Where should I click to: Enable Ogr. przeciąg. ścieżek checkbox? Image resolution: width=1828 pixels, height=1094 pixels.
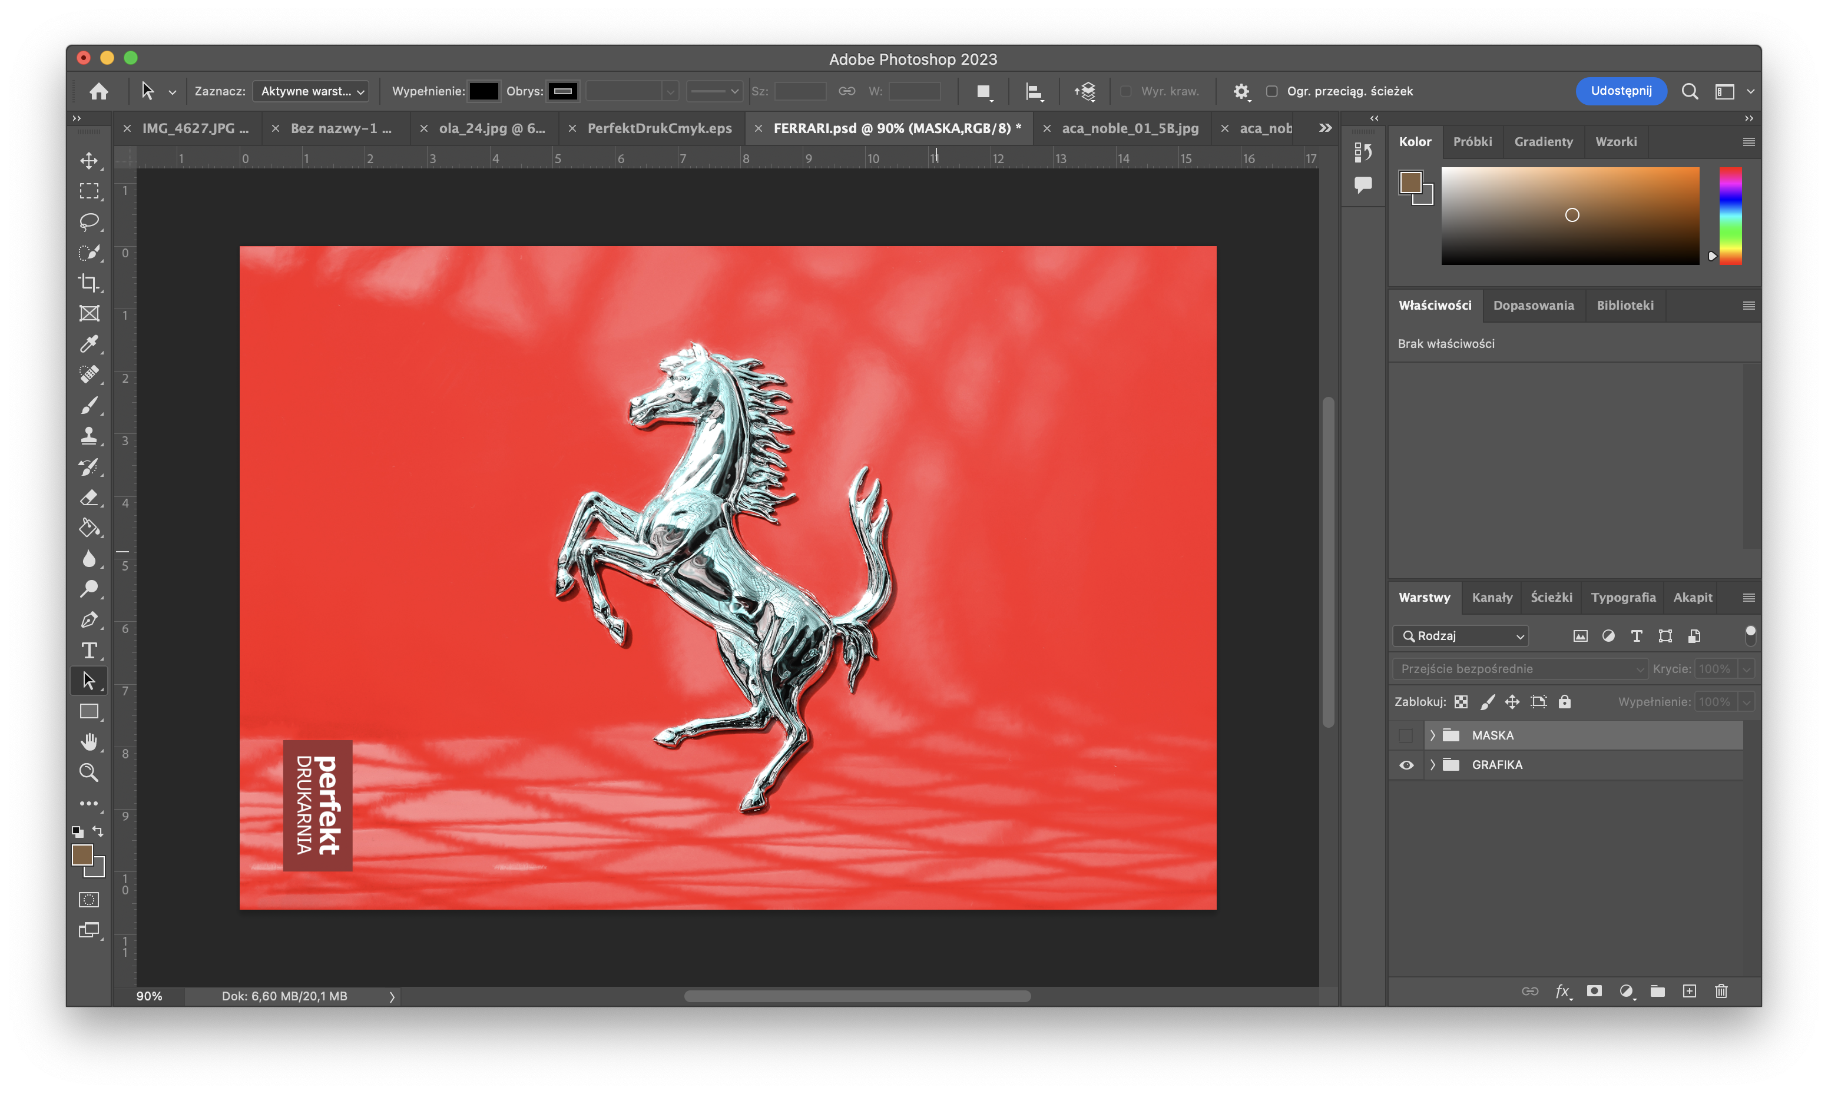(x=1271, y=91)
